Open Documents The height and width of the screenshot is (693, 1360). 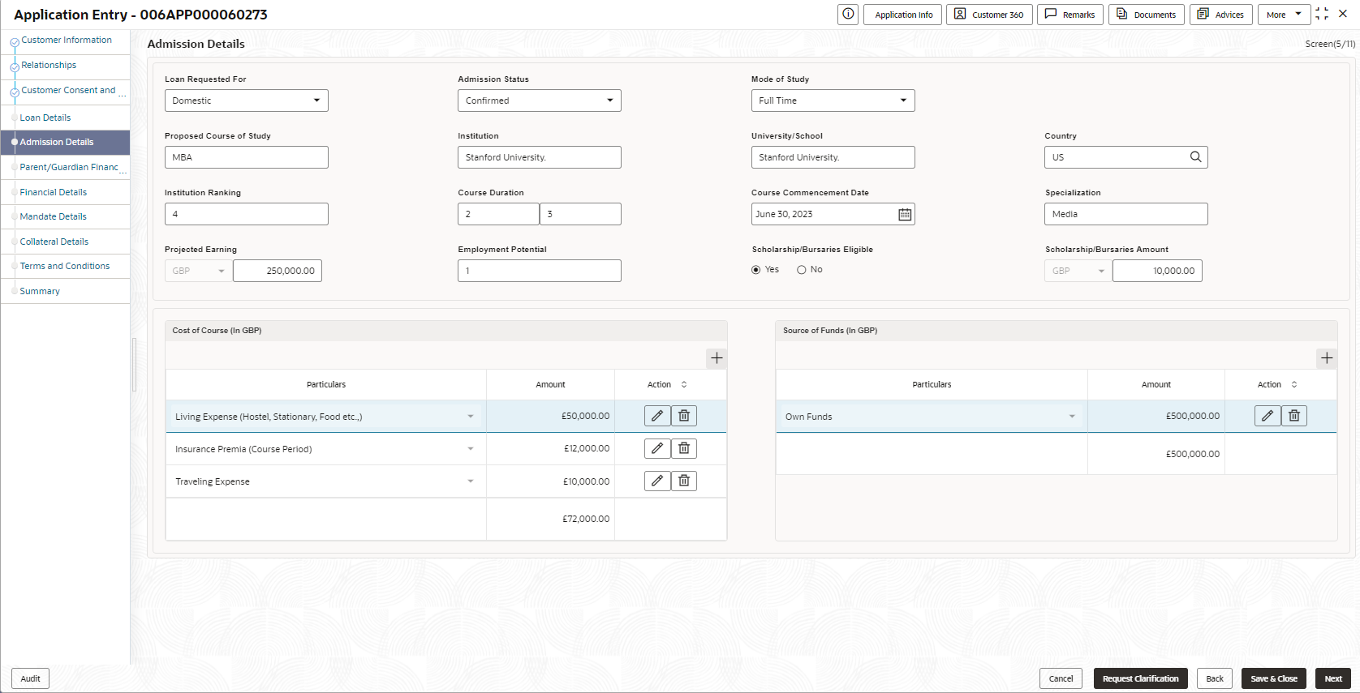(1147, 15)
